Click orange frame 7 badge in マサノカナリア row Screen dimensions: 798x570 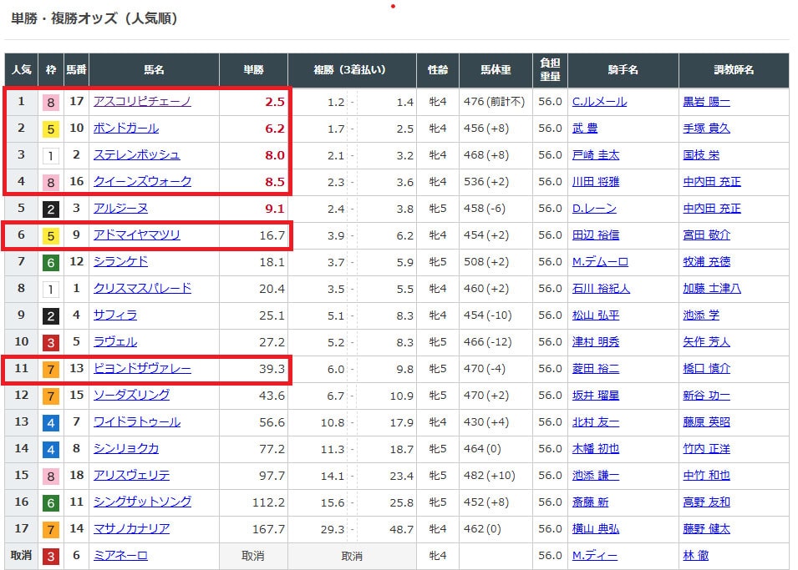[x=52, y=530]
